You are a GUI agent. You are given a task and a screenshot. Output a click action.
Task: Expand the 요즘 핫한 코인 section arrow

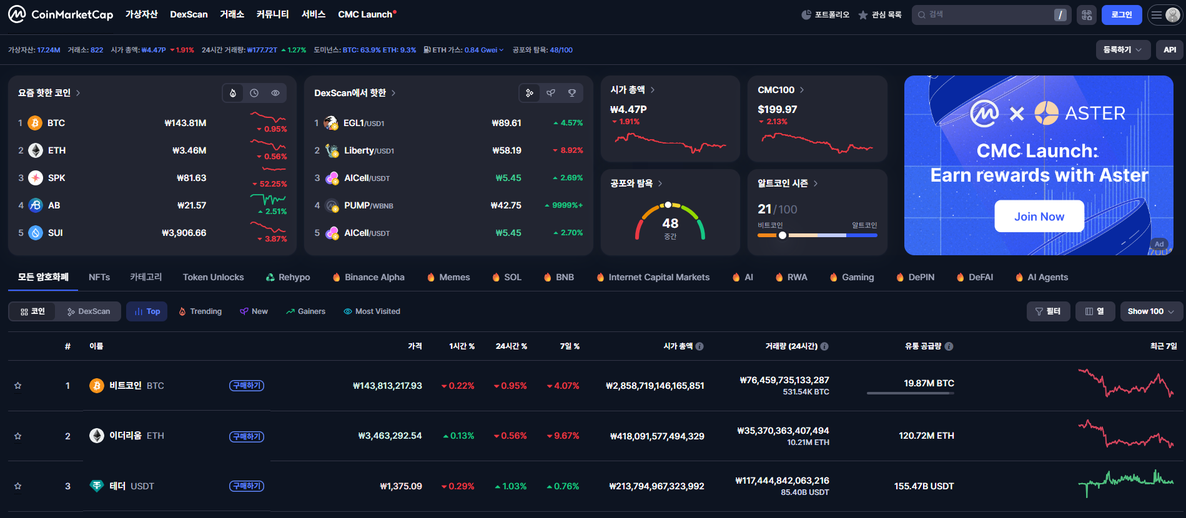pos(78,93)
